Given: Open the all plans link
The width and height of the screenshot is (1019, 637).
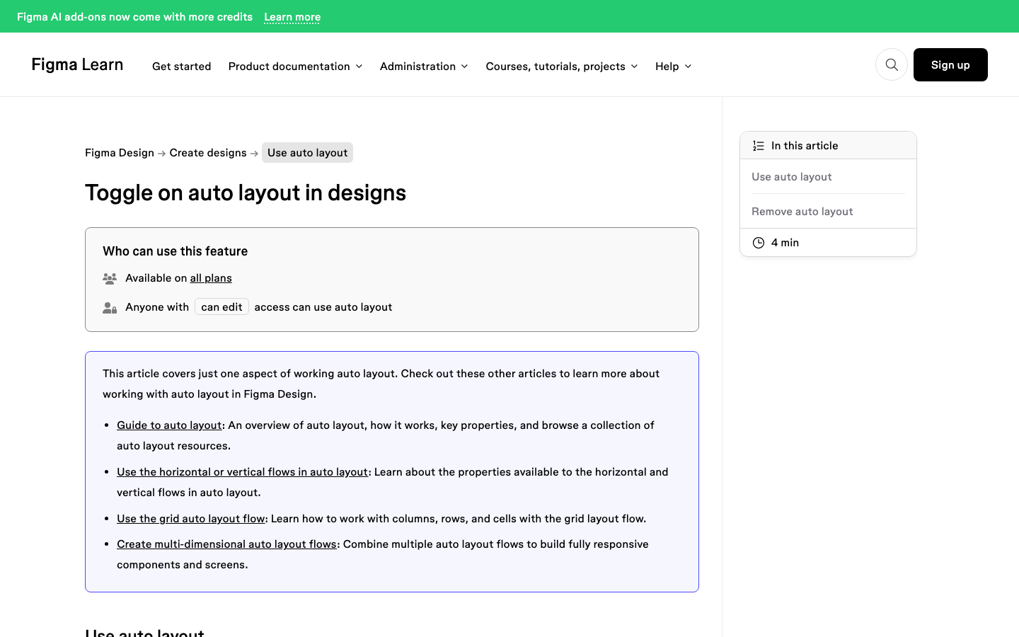Looking at the screenshot, I should [211, 278].
